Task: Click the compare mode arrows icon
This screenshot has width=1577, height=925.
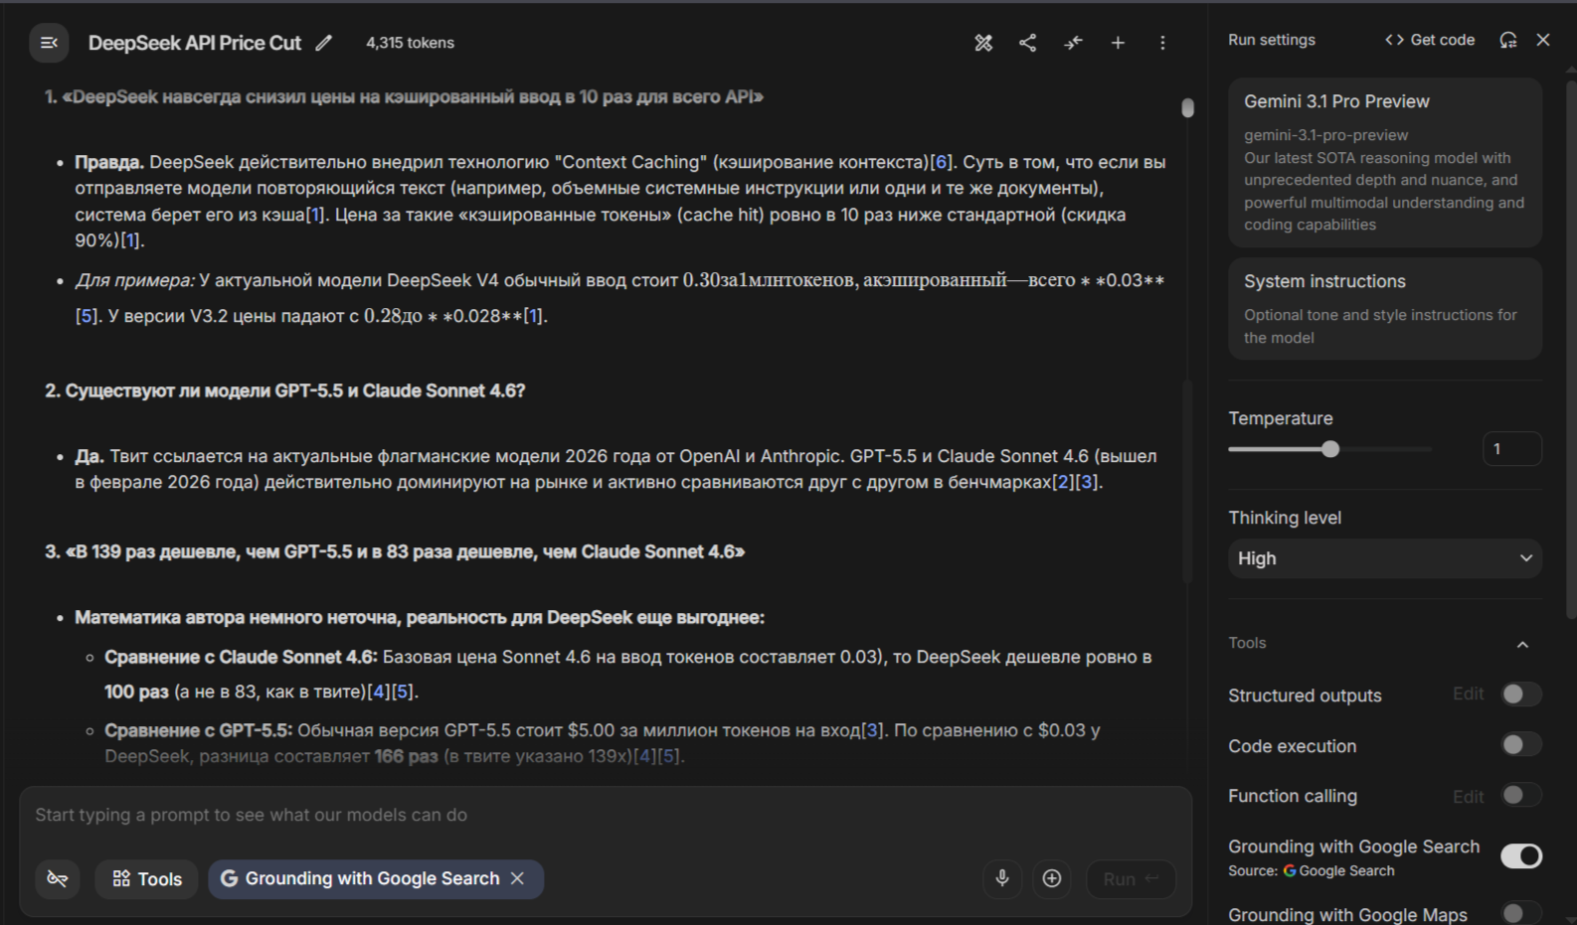Action: click(x=1073, y=43)
